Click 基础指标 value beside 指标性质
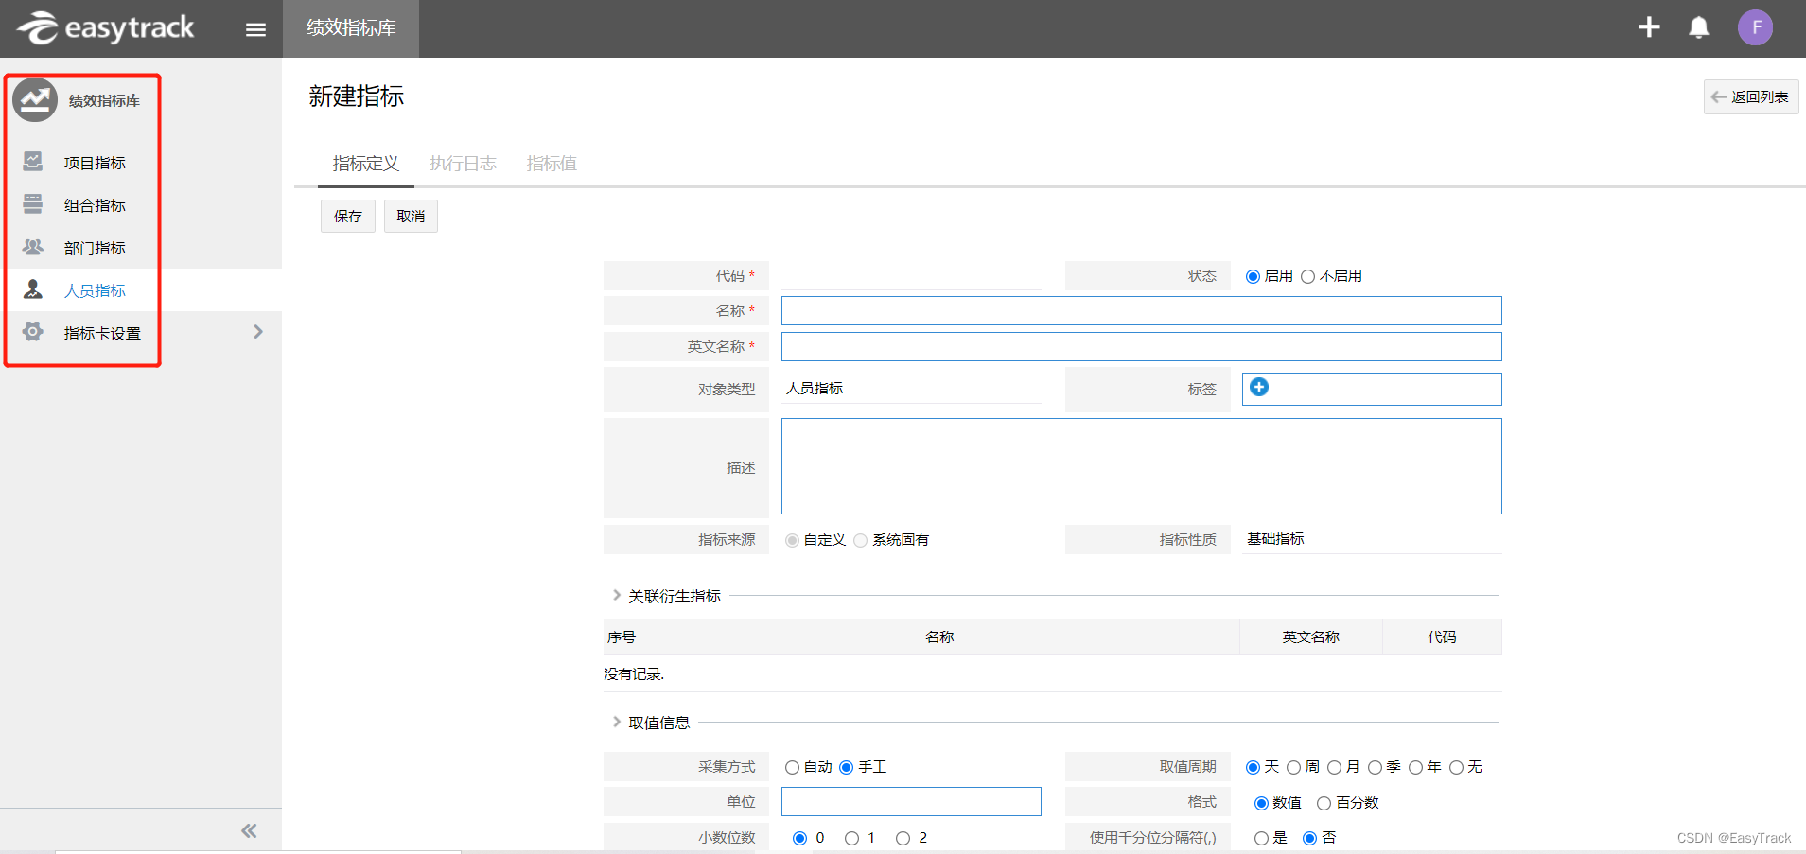Viewport: 1806px width, 854px height. (1275, 539)
